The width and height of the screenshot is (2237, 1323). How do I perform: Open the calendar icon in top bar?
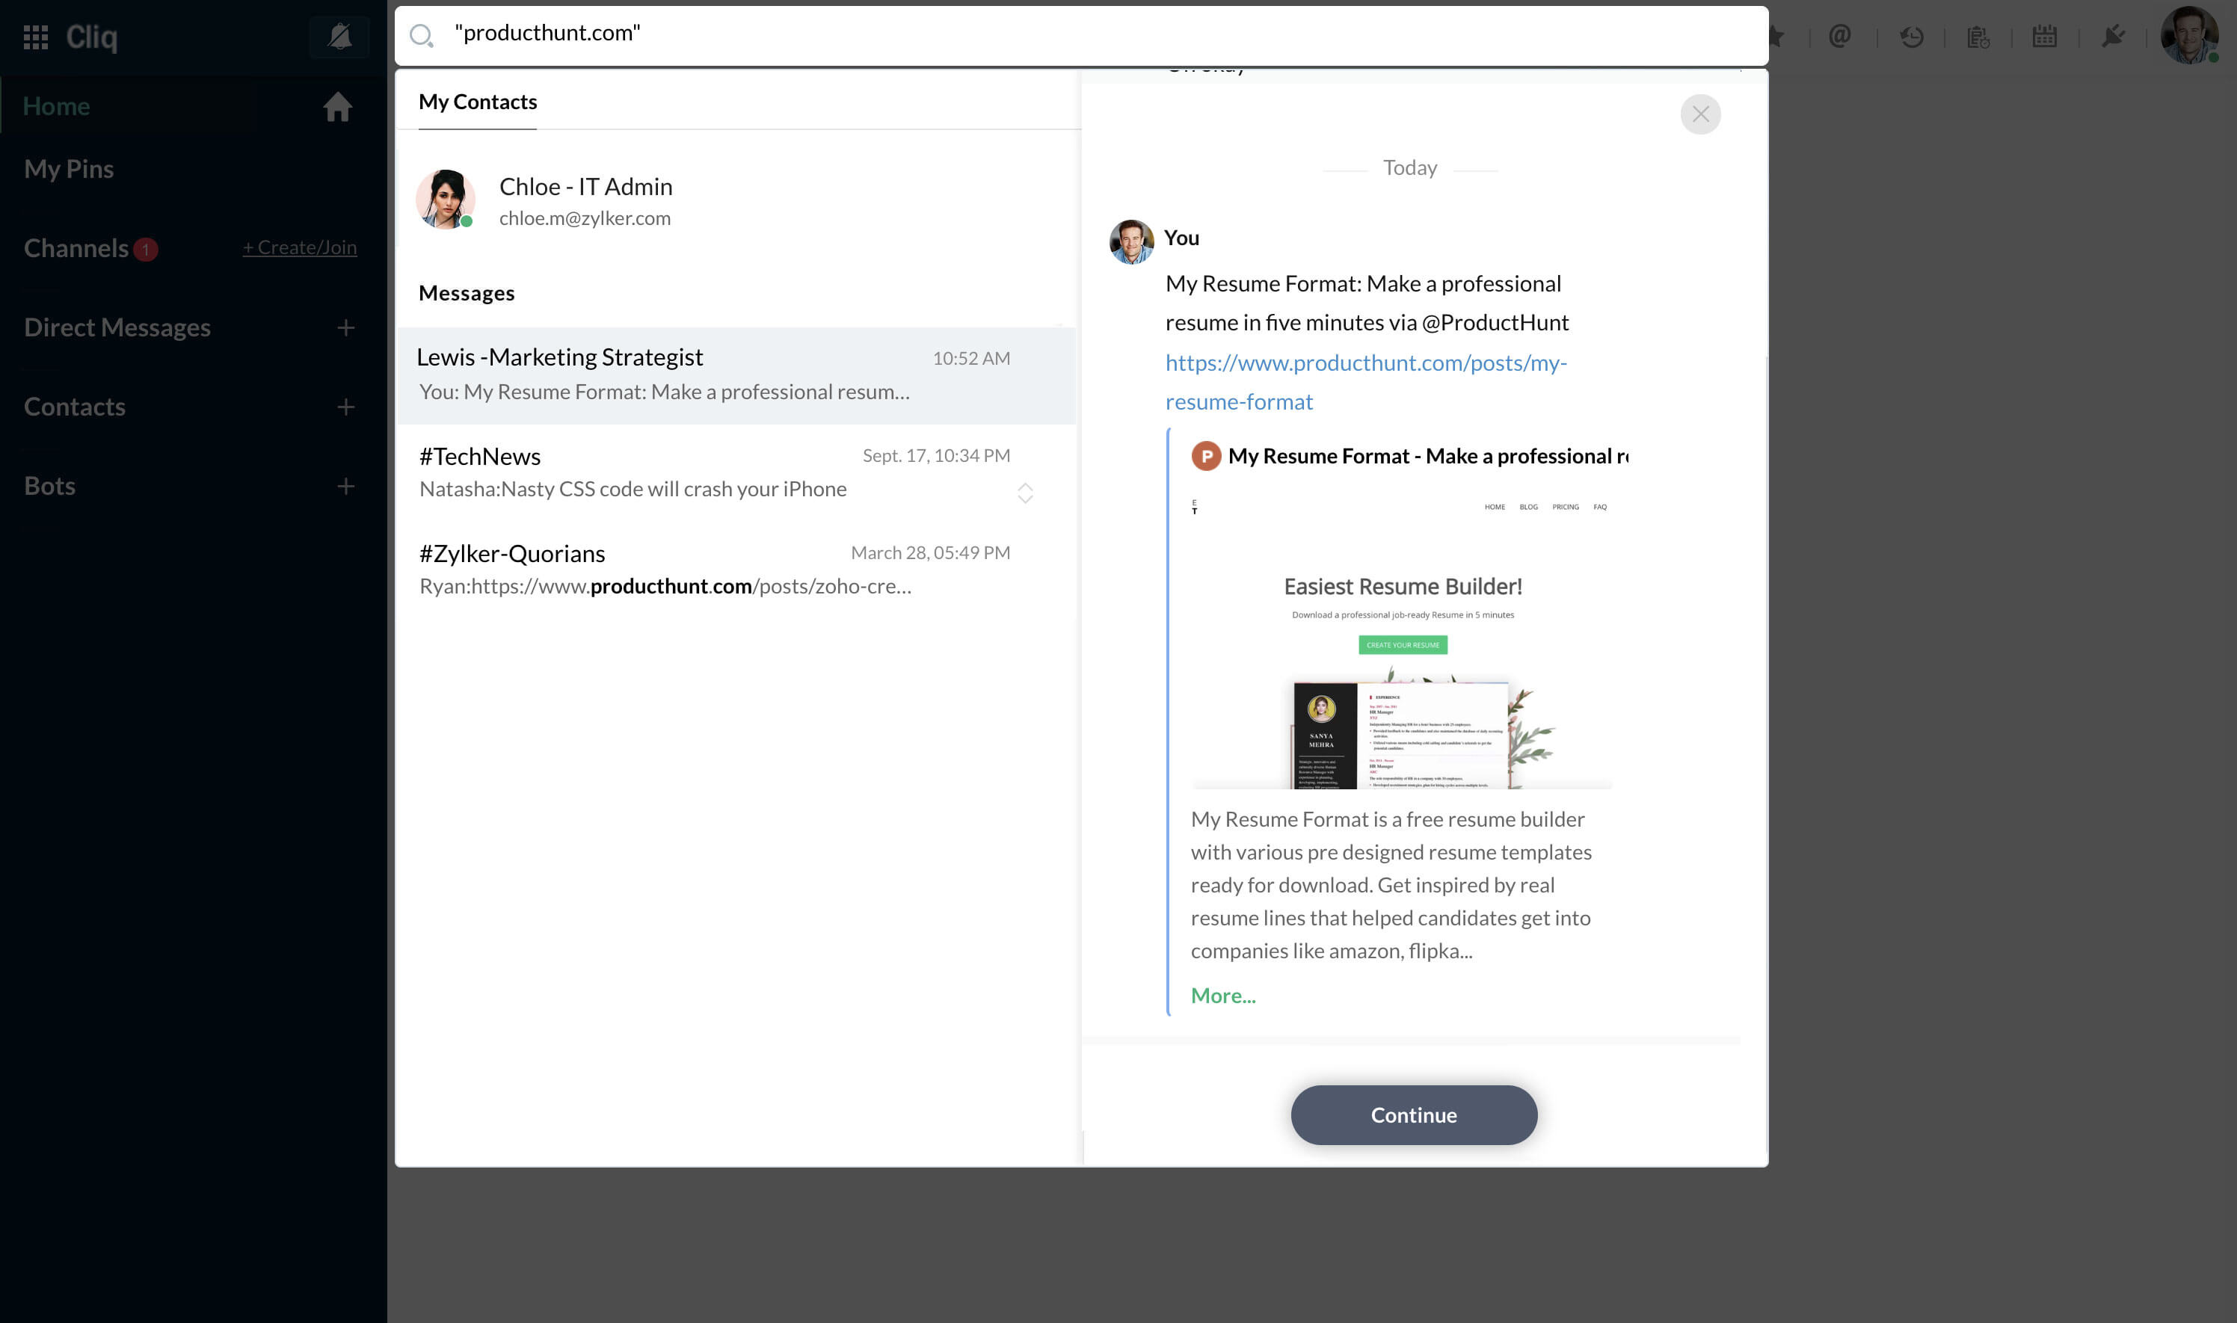coord(2044,37)
